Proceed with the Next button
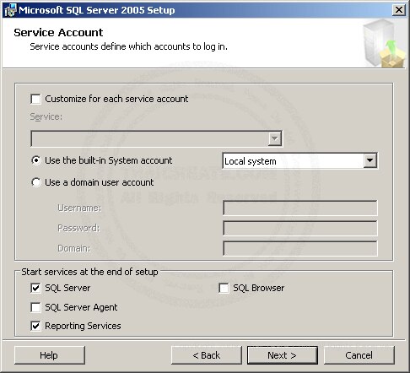Screen dimensions: 410x373 (283, 355)
